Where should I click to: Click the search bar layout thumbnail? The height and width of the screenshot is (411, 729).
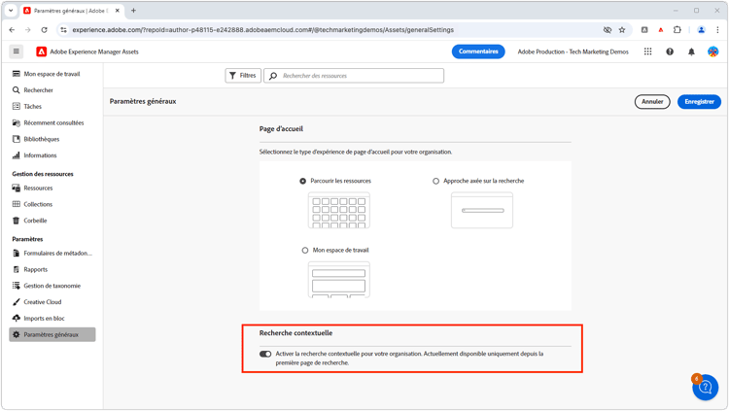[x=482, y=210]
